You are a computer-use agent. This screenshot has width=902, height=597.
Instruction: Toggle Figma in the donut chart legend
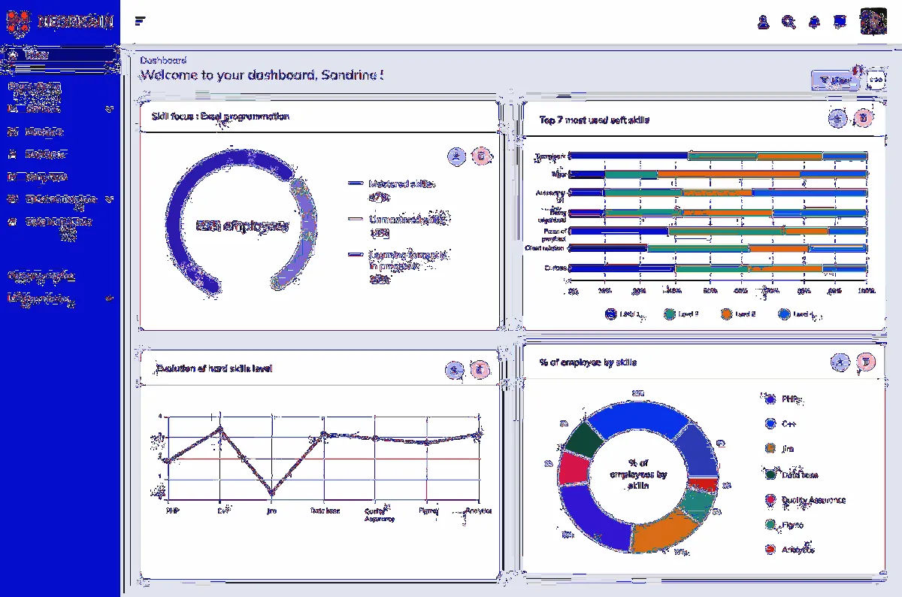(x=784, y=525)
